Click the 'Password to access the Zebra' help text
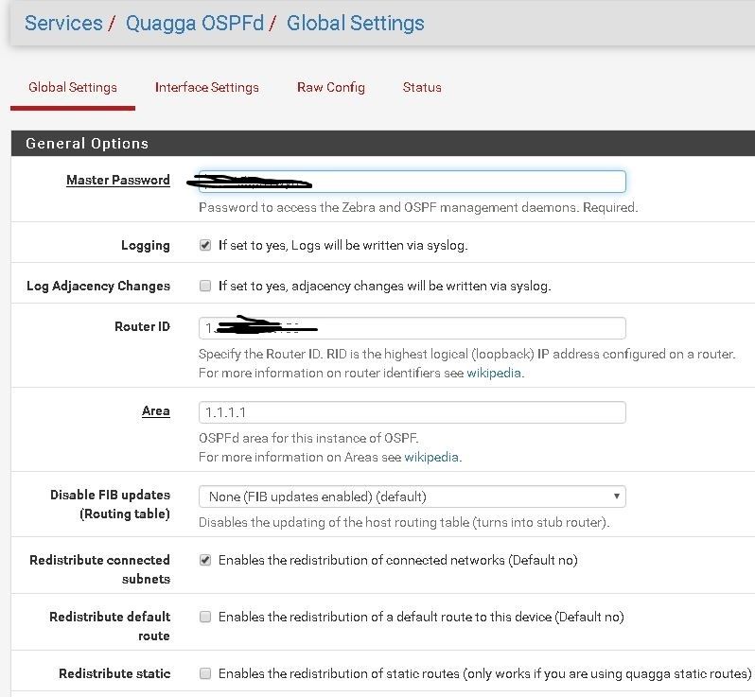 point(418,207)
